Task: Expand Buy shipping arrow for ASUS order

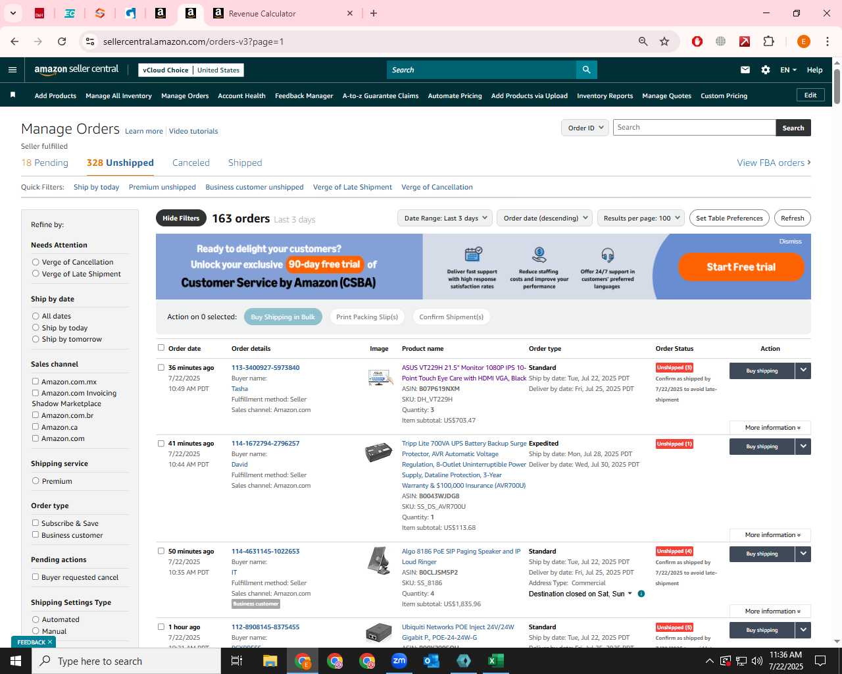Action: (x=803, y=371)
